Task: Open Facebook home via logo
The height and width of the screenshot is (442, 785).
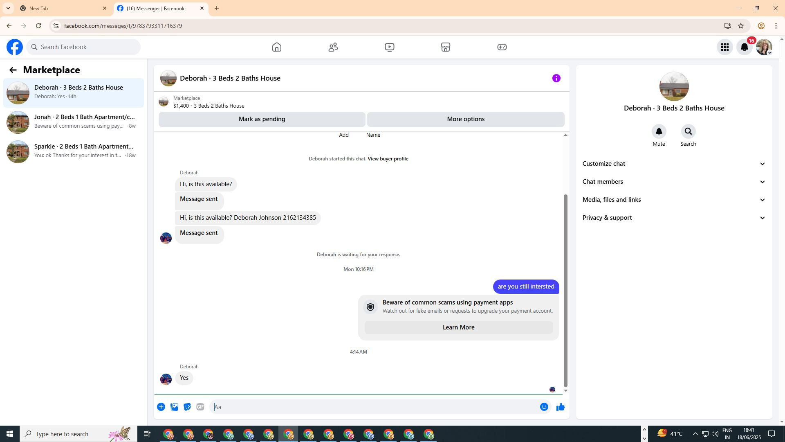Action: pos(15,47)
